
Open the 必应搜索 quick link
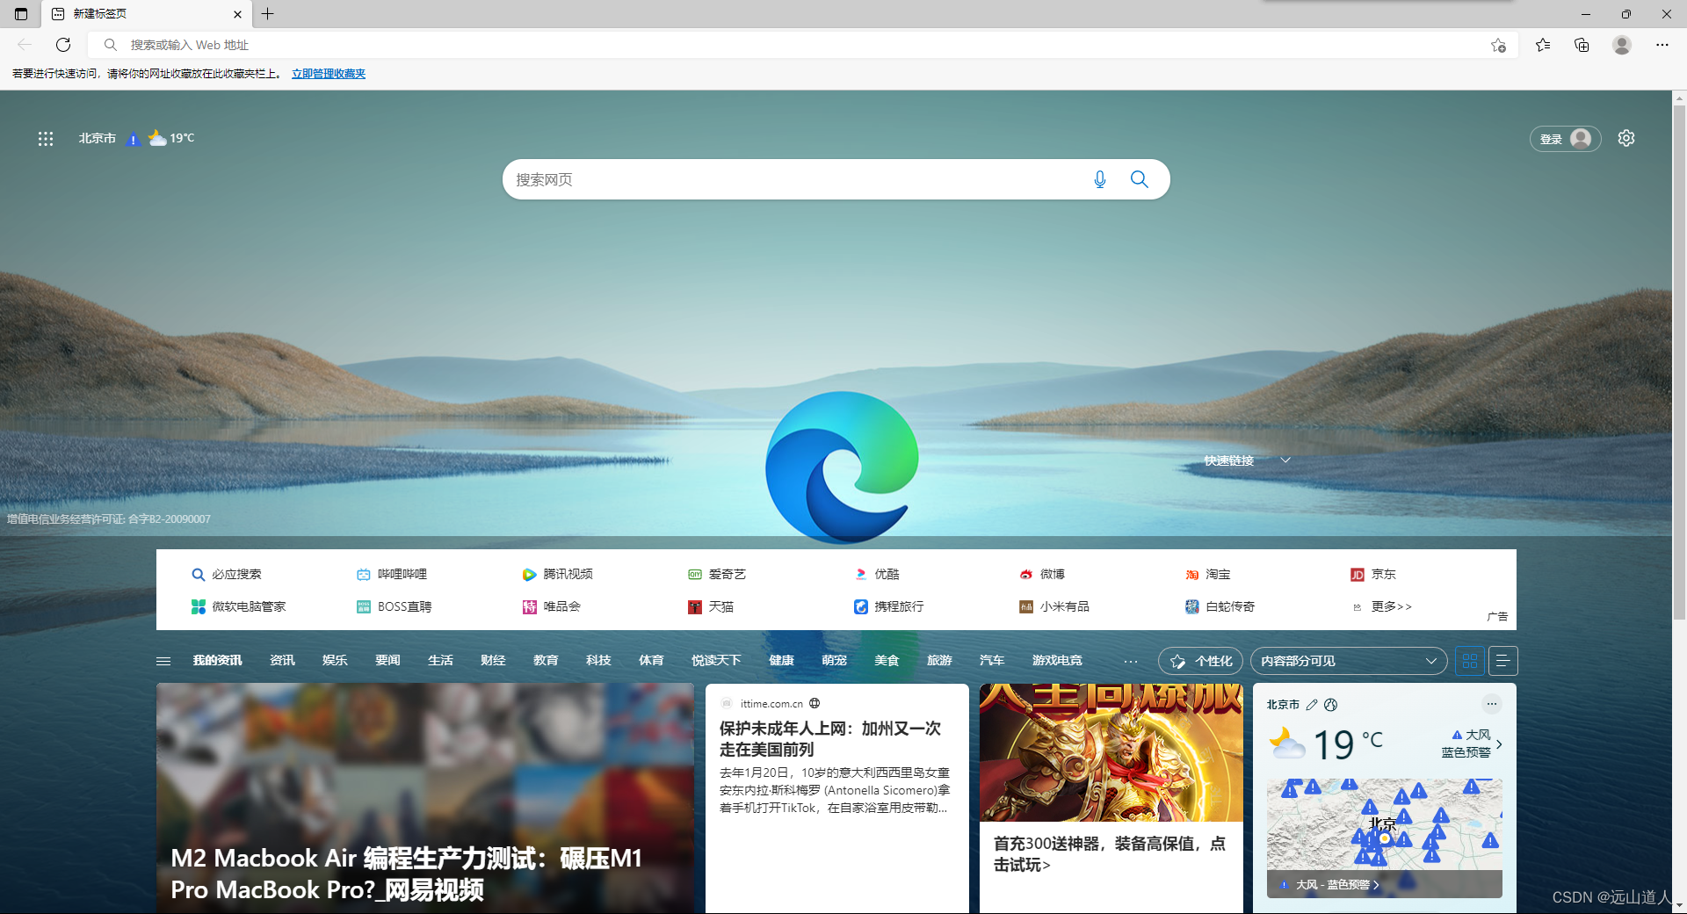pos(227,575)
